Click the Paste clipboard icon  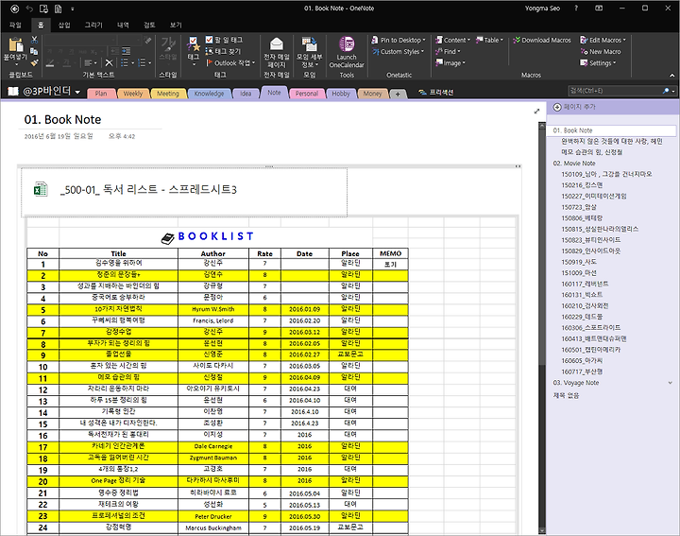(x=16, y=44)
